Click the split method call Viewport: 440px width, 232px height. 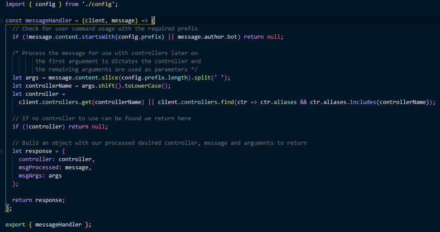tap(203, 78)
